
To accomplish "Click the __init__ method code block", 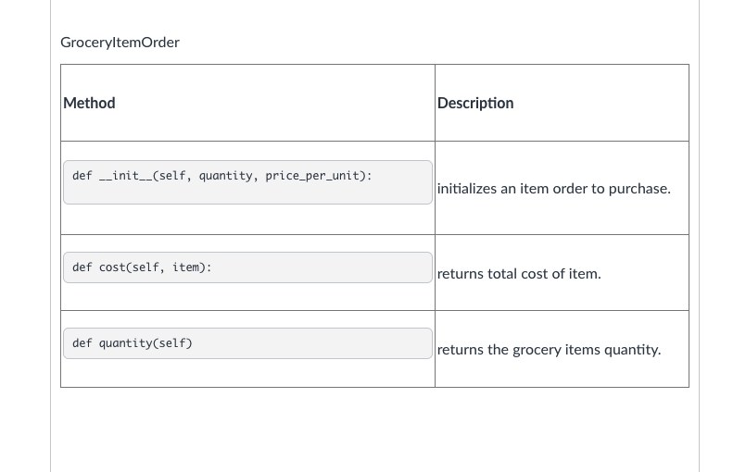I will (x=247, y=182).
